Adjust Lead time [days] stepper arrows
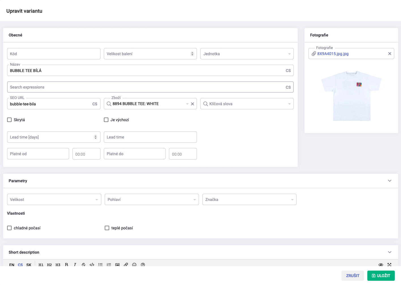This screenshot has height=285, width=401. tap(95, 137)
